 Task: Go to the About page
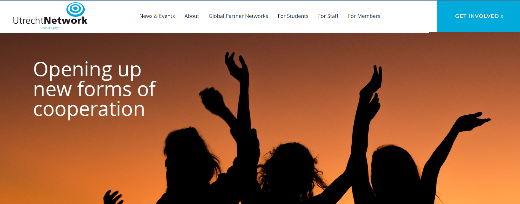pos(192,16)
